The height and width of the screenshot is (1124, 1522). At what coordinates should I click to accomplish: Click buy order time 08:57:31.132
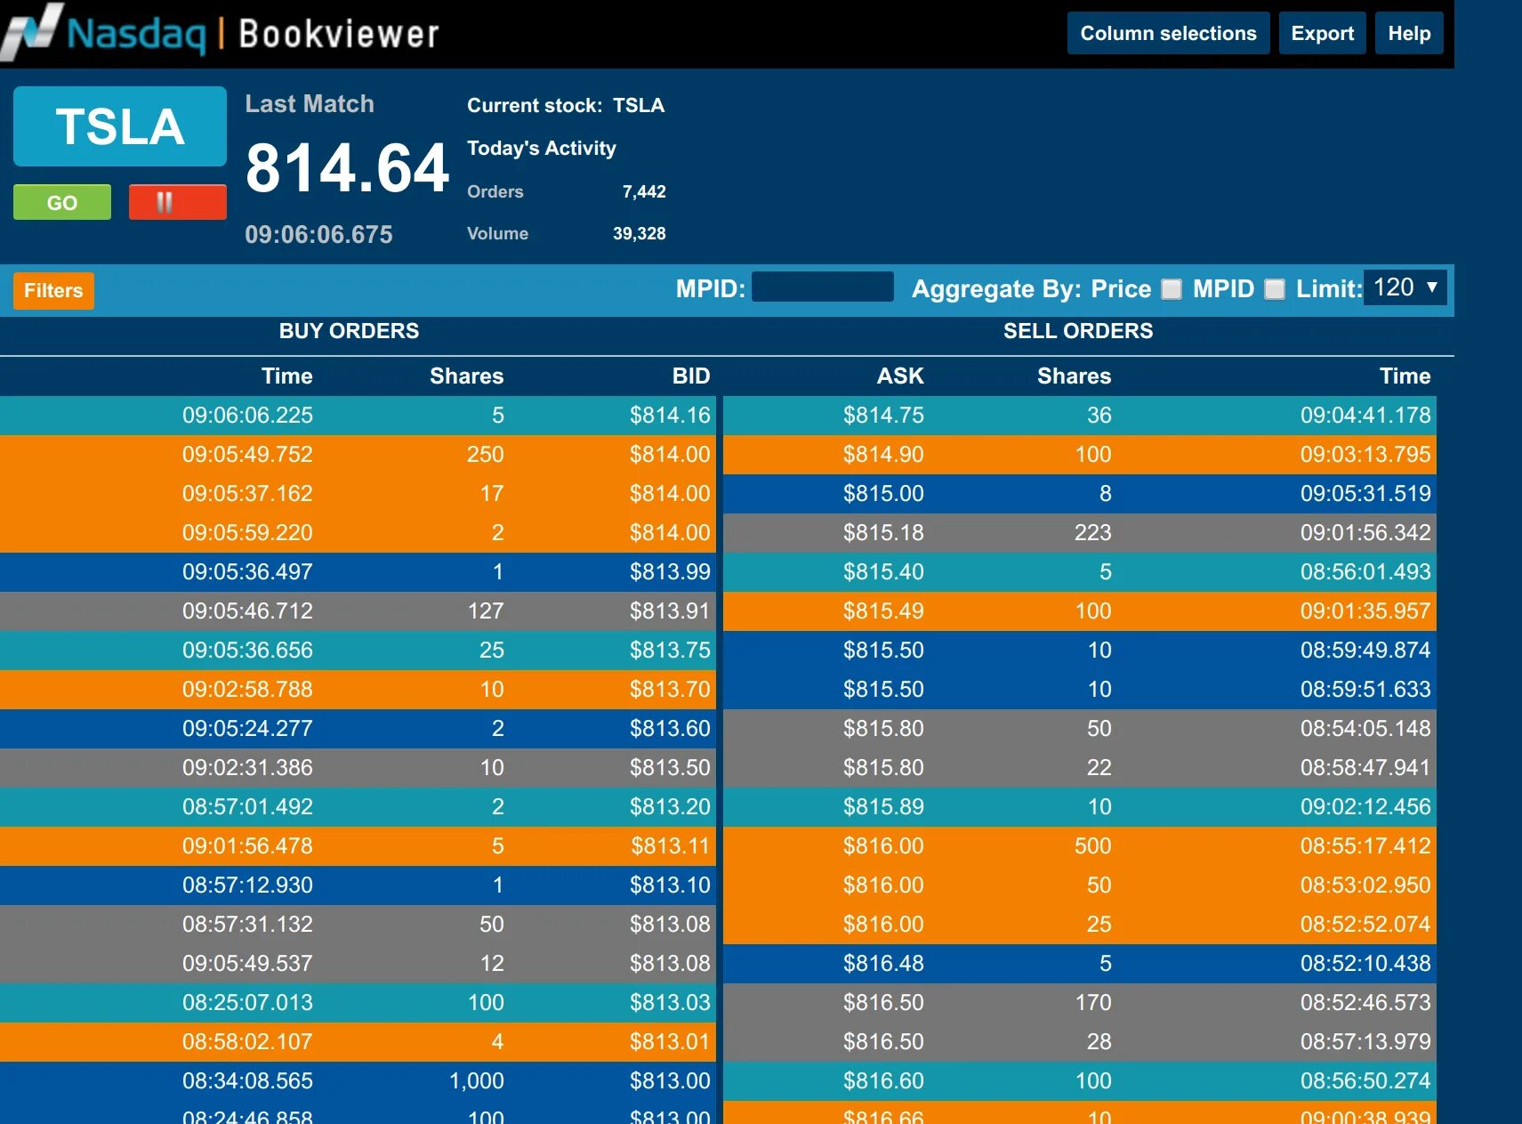tap(247, 924)
